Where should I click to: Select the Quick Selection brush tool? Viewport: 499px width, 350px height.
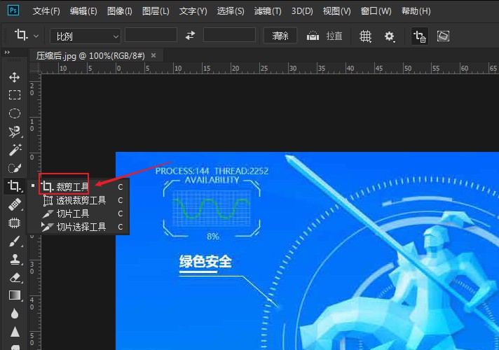pos(14,168)
